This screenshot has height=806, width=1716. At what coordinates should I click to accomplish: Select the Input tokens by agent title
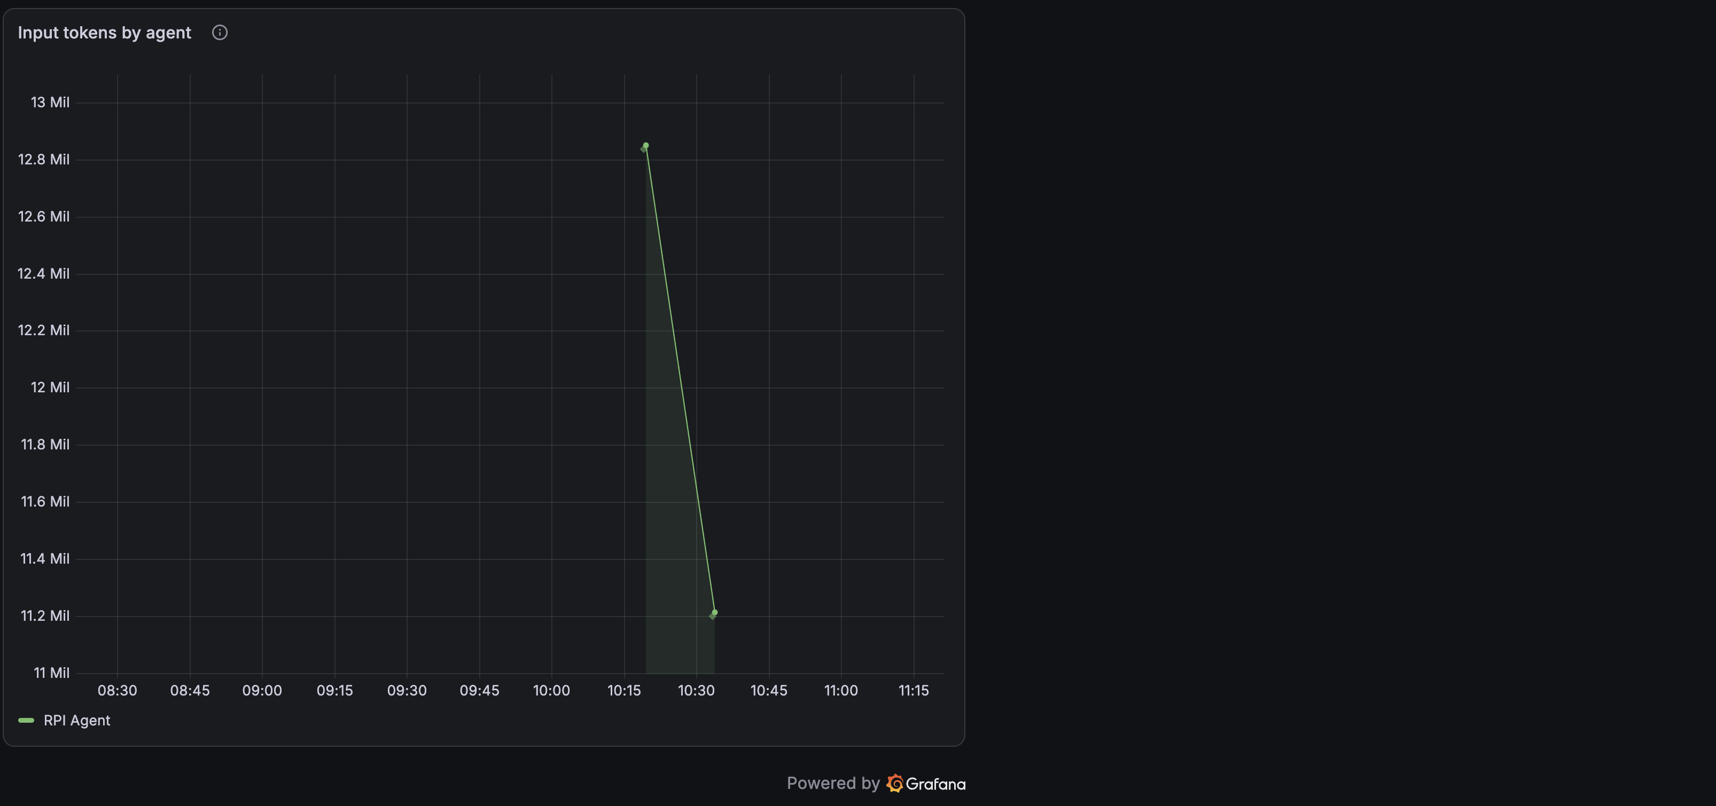[105, 33]
